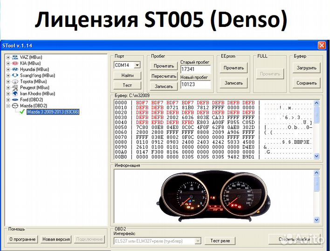
Task: Expand the Toyota (MBus) tree node
Action: (x=8, y=82)
